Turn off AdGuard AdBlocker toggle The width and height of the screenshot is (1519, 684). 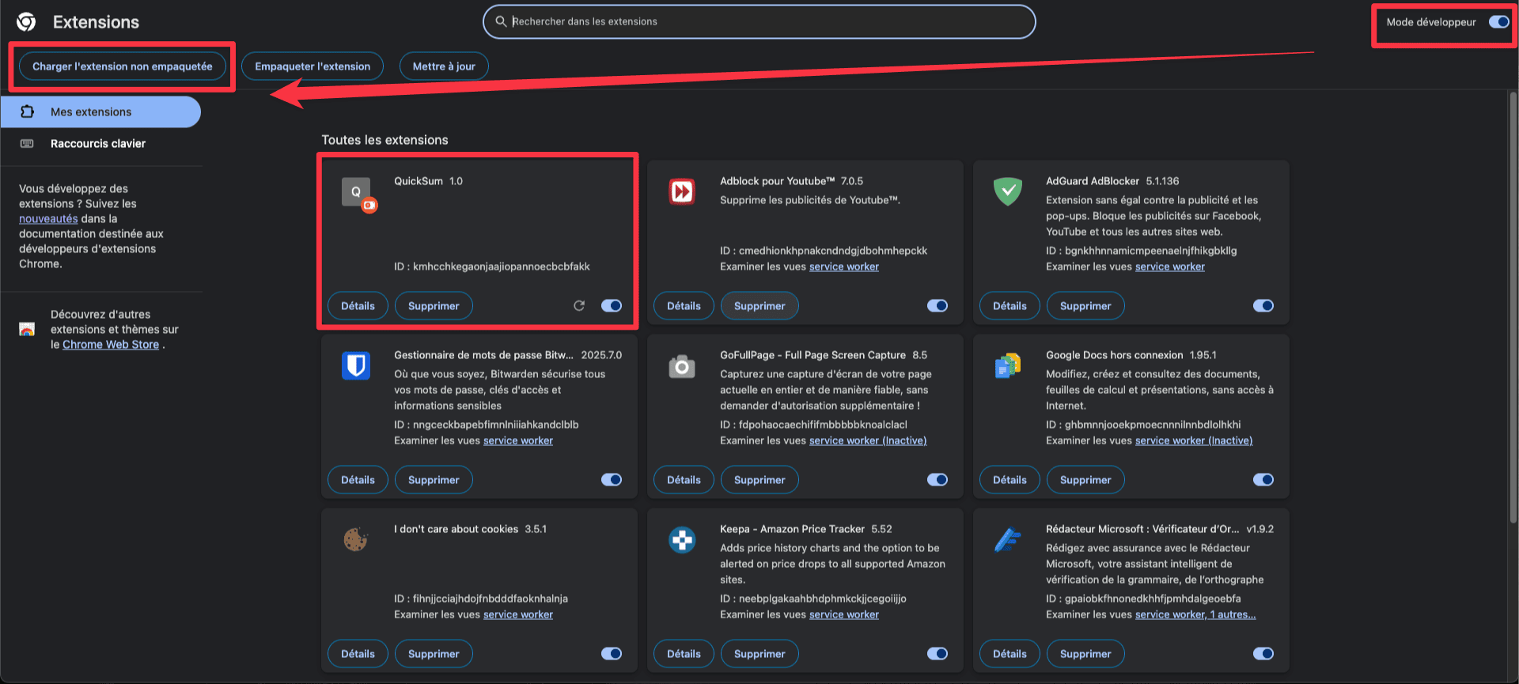(1263, 306)
